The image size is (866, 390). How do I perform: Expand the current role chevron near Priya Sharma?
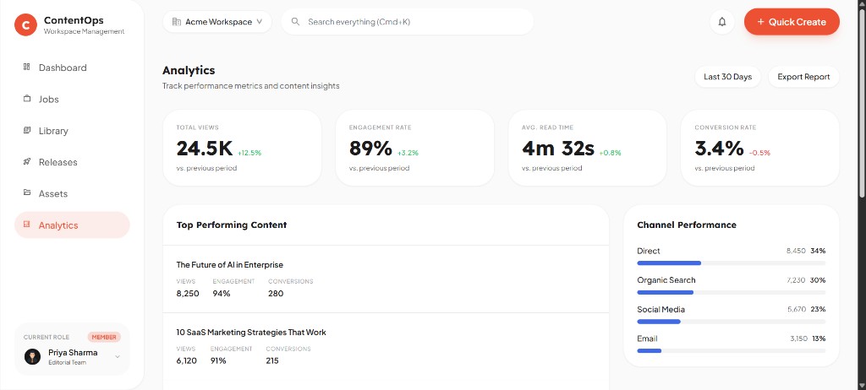point(117,357)
